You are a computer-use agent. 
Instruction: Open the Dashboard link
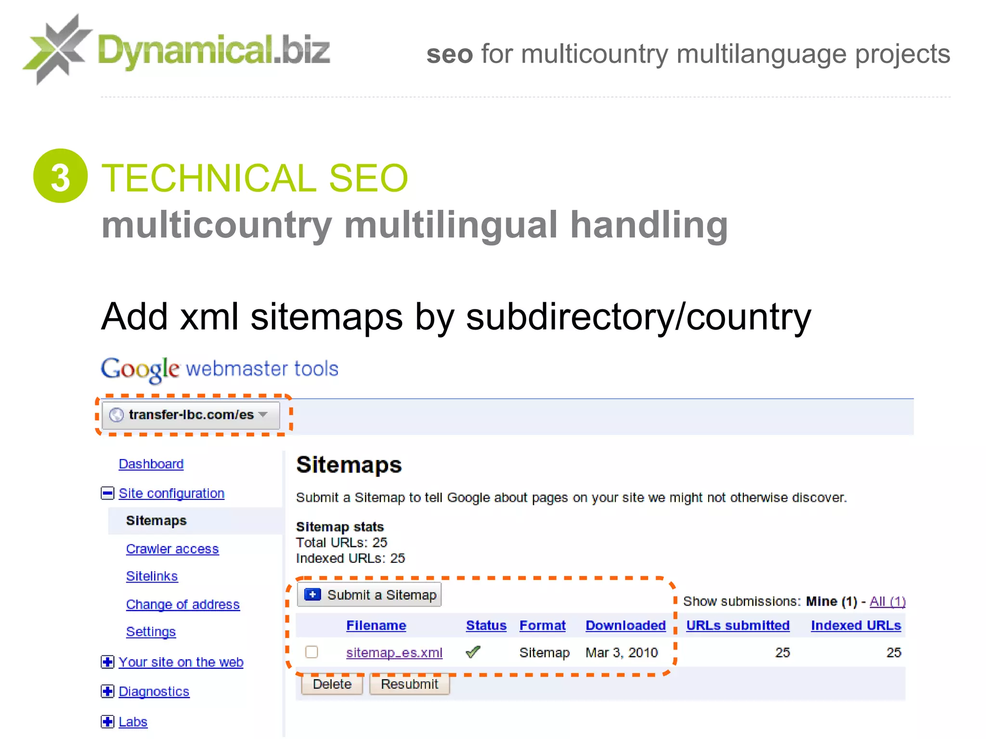[x=151, y=464]
